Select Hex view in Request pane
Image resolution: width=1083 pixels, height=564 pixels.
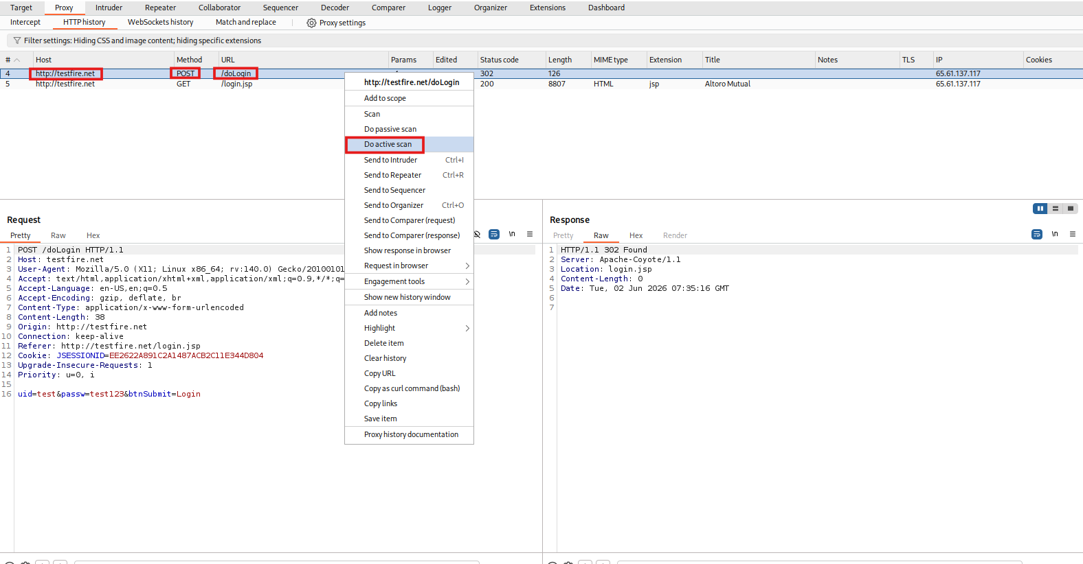click(x=93, y=235)
